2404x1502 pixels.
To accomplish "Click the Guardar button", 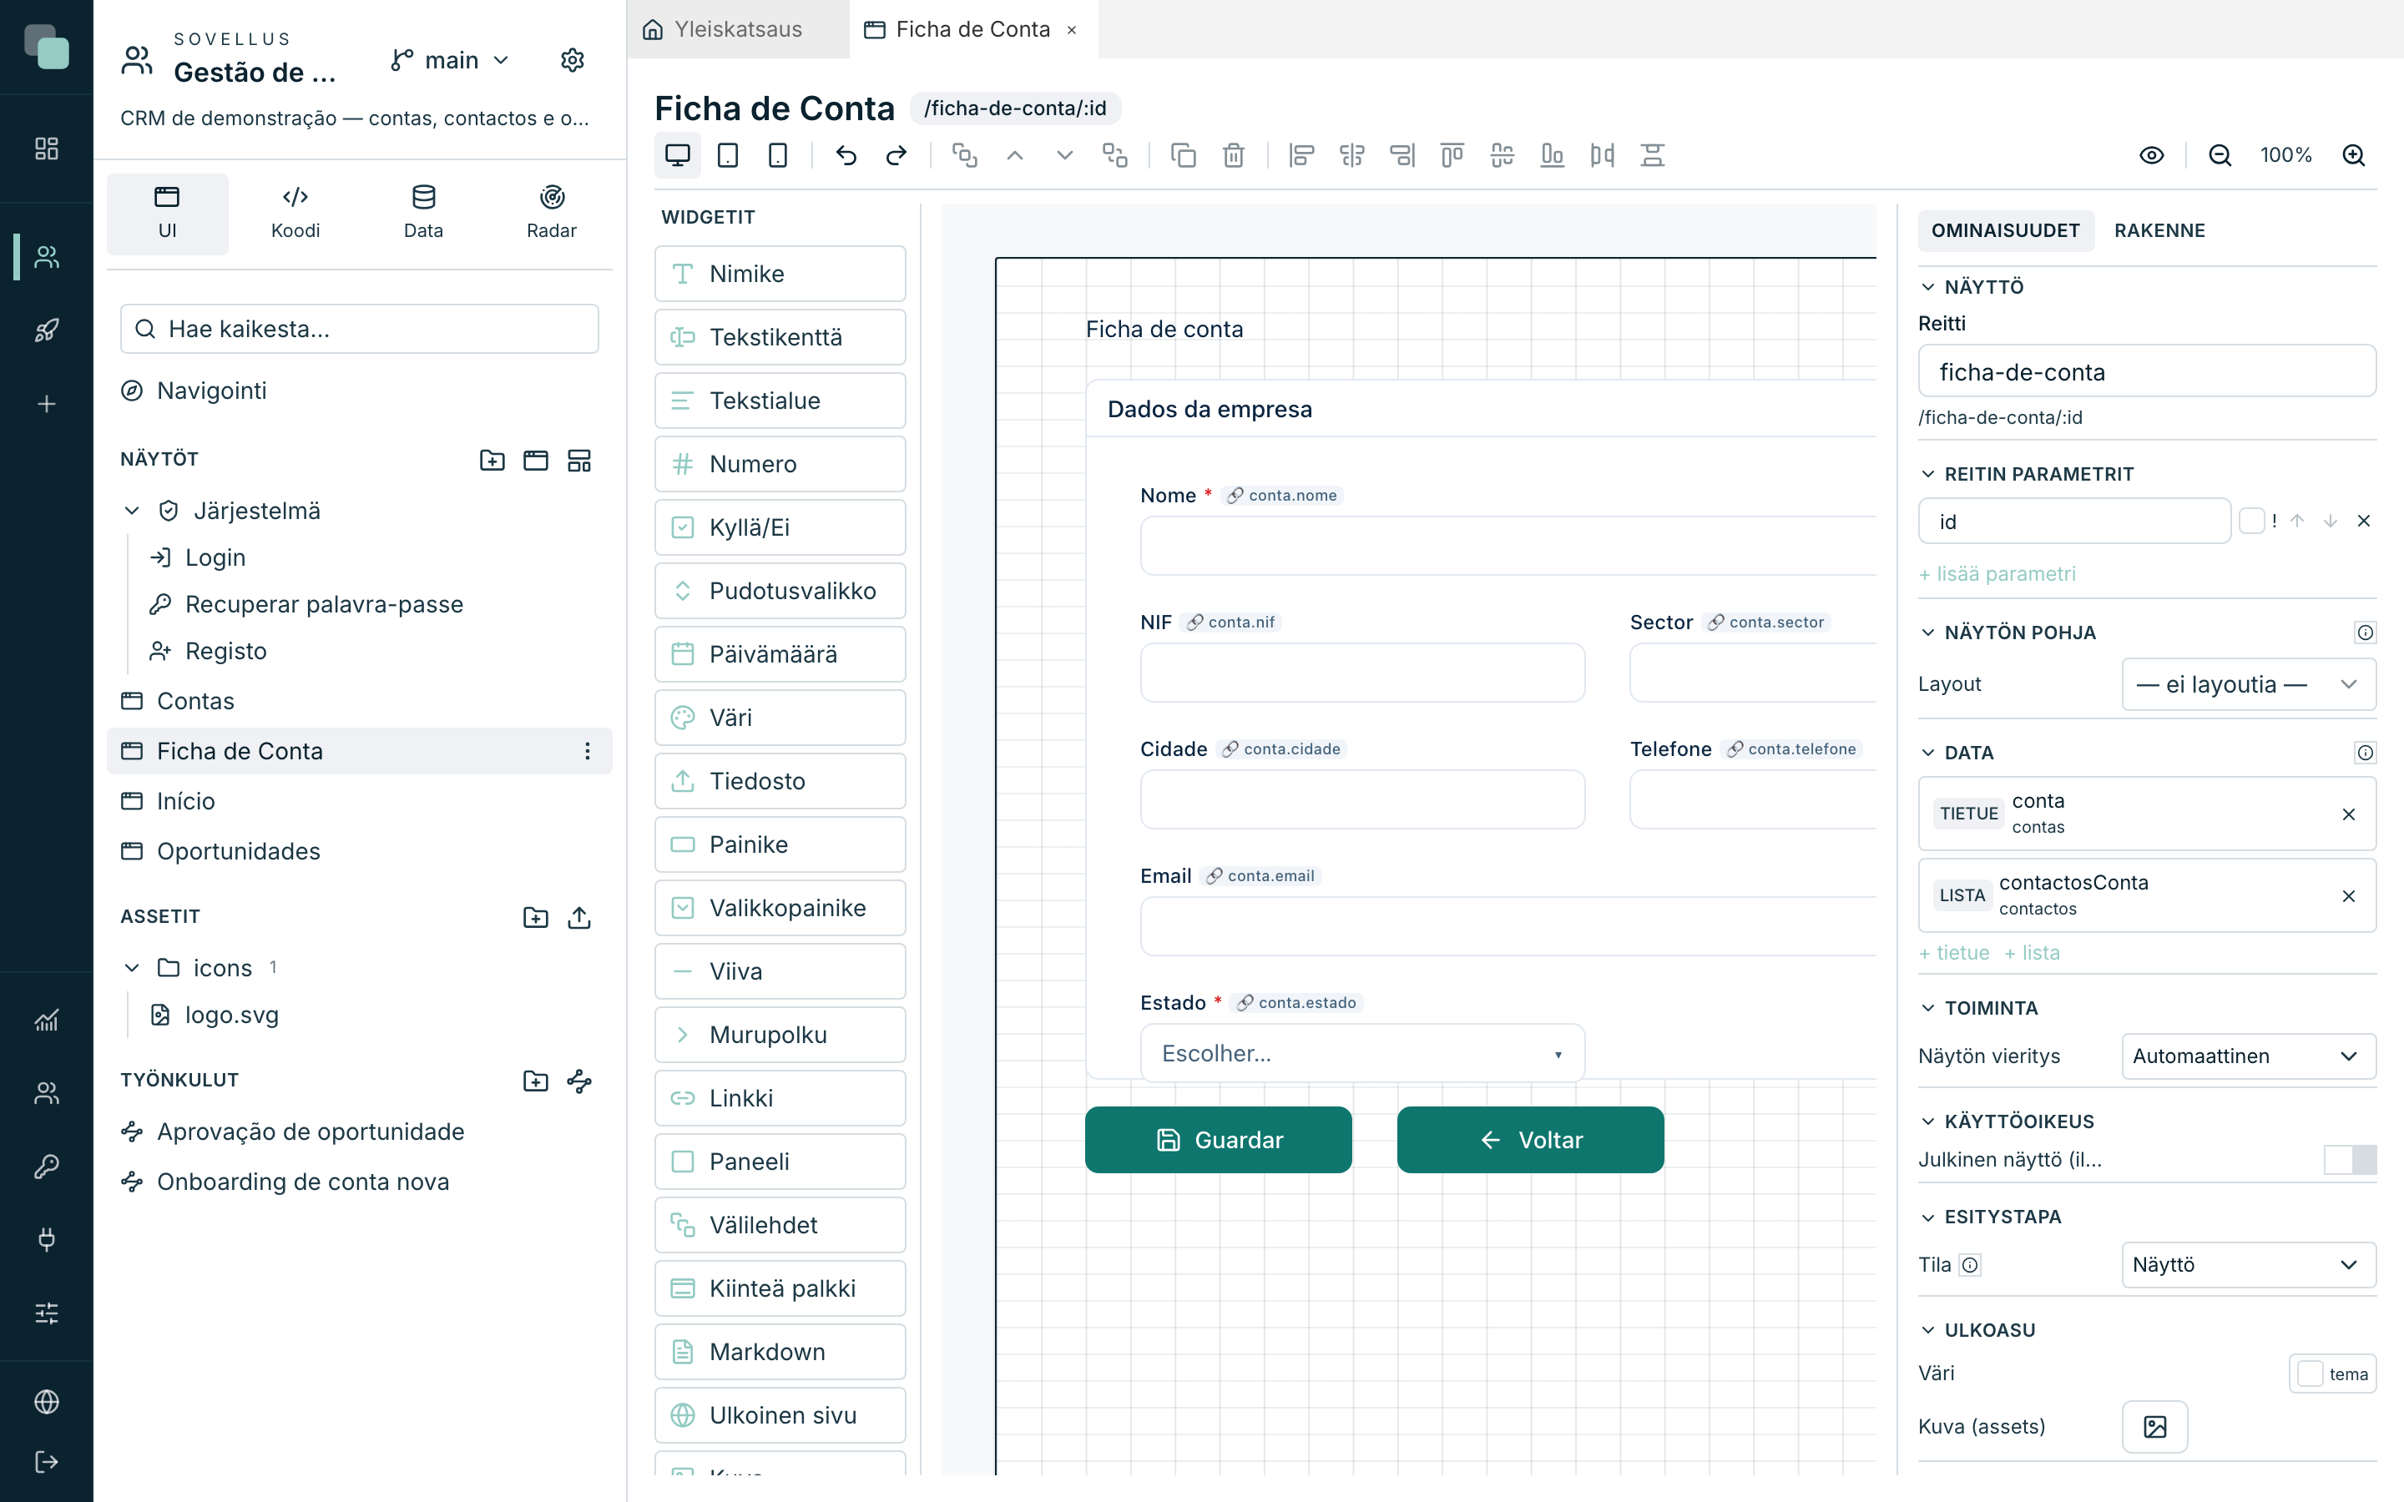I will click(1218, 1139).
